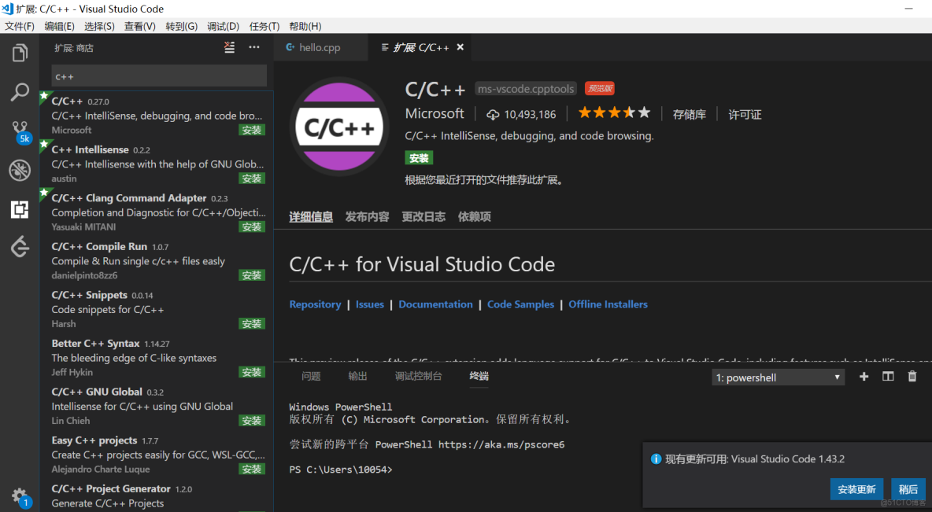Switch to the 更改日志 tab
Image resolution: width=932 pixels, height=512 pixels.
423,216
